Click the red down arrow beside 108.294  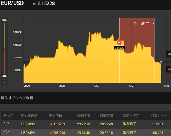pyautogui.click(x=51, y=133)
